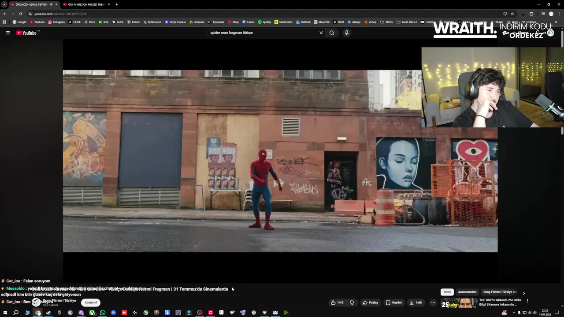
Task: Click the YouTube search magnifier button
Action: coord(332,33)
